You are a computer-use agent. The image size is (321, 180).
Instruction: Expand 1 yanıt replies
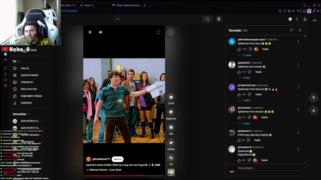244,100
